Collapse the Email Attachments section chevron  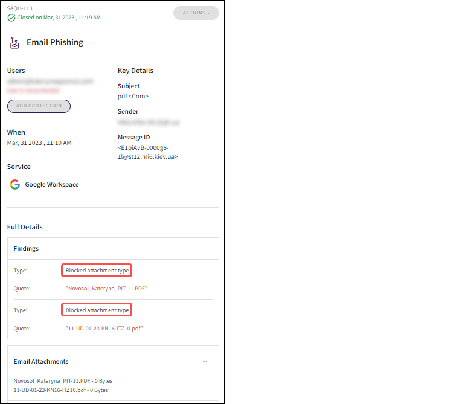tap(205, 361)
